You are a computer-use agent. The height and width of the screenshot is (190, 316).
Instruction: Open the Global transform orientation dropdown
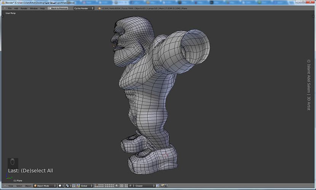86,186
